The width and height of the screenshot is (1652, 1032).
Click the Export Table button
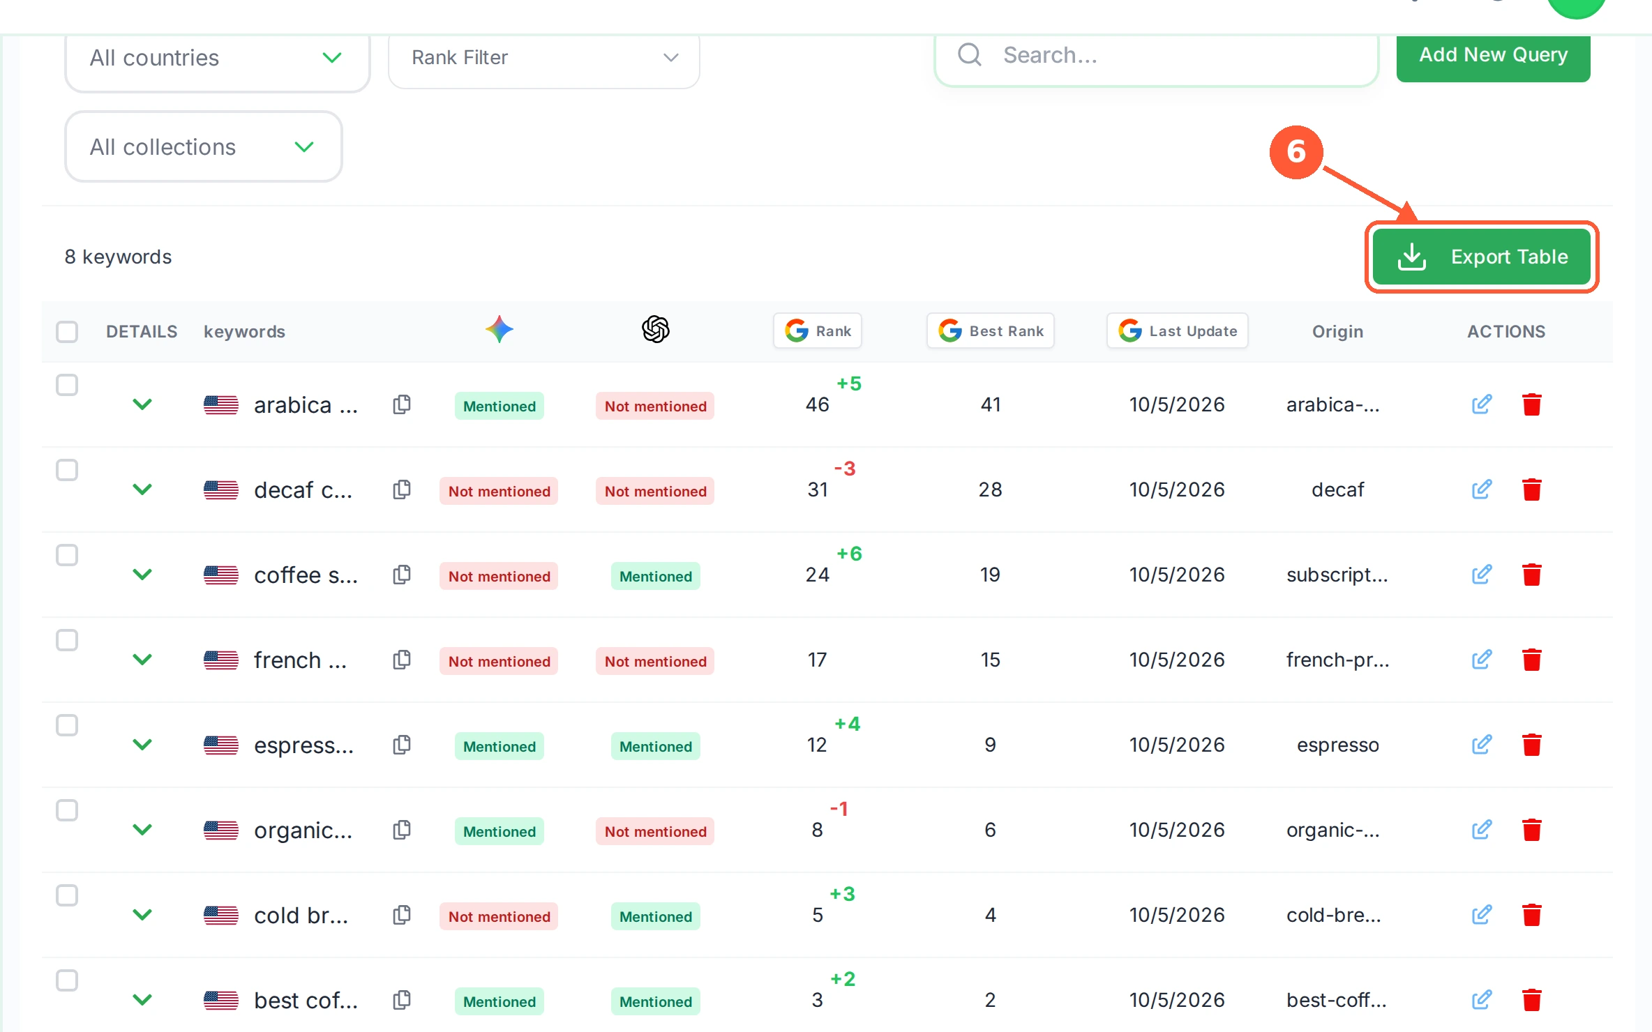1482,257
